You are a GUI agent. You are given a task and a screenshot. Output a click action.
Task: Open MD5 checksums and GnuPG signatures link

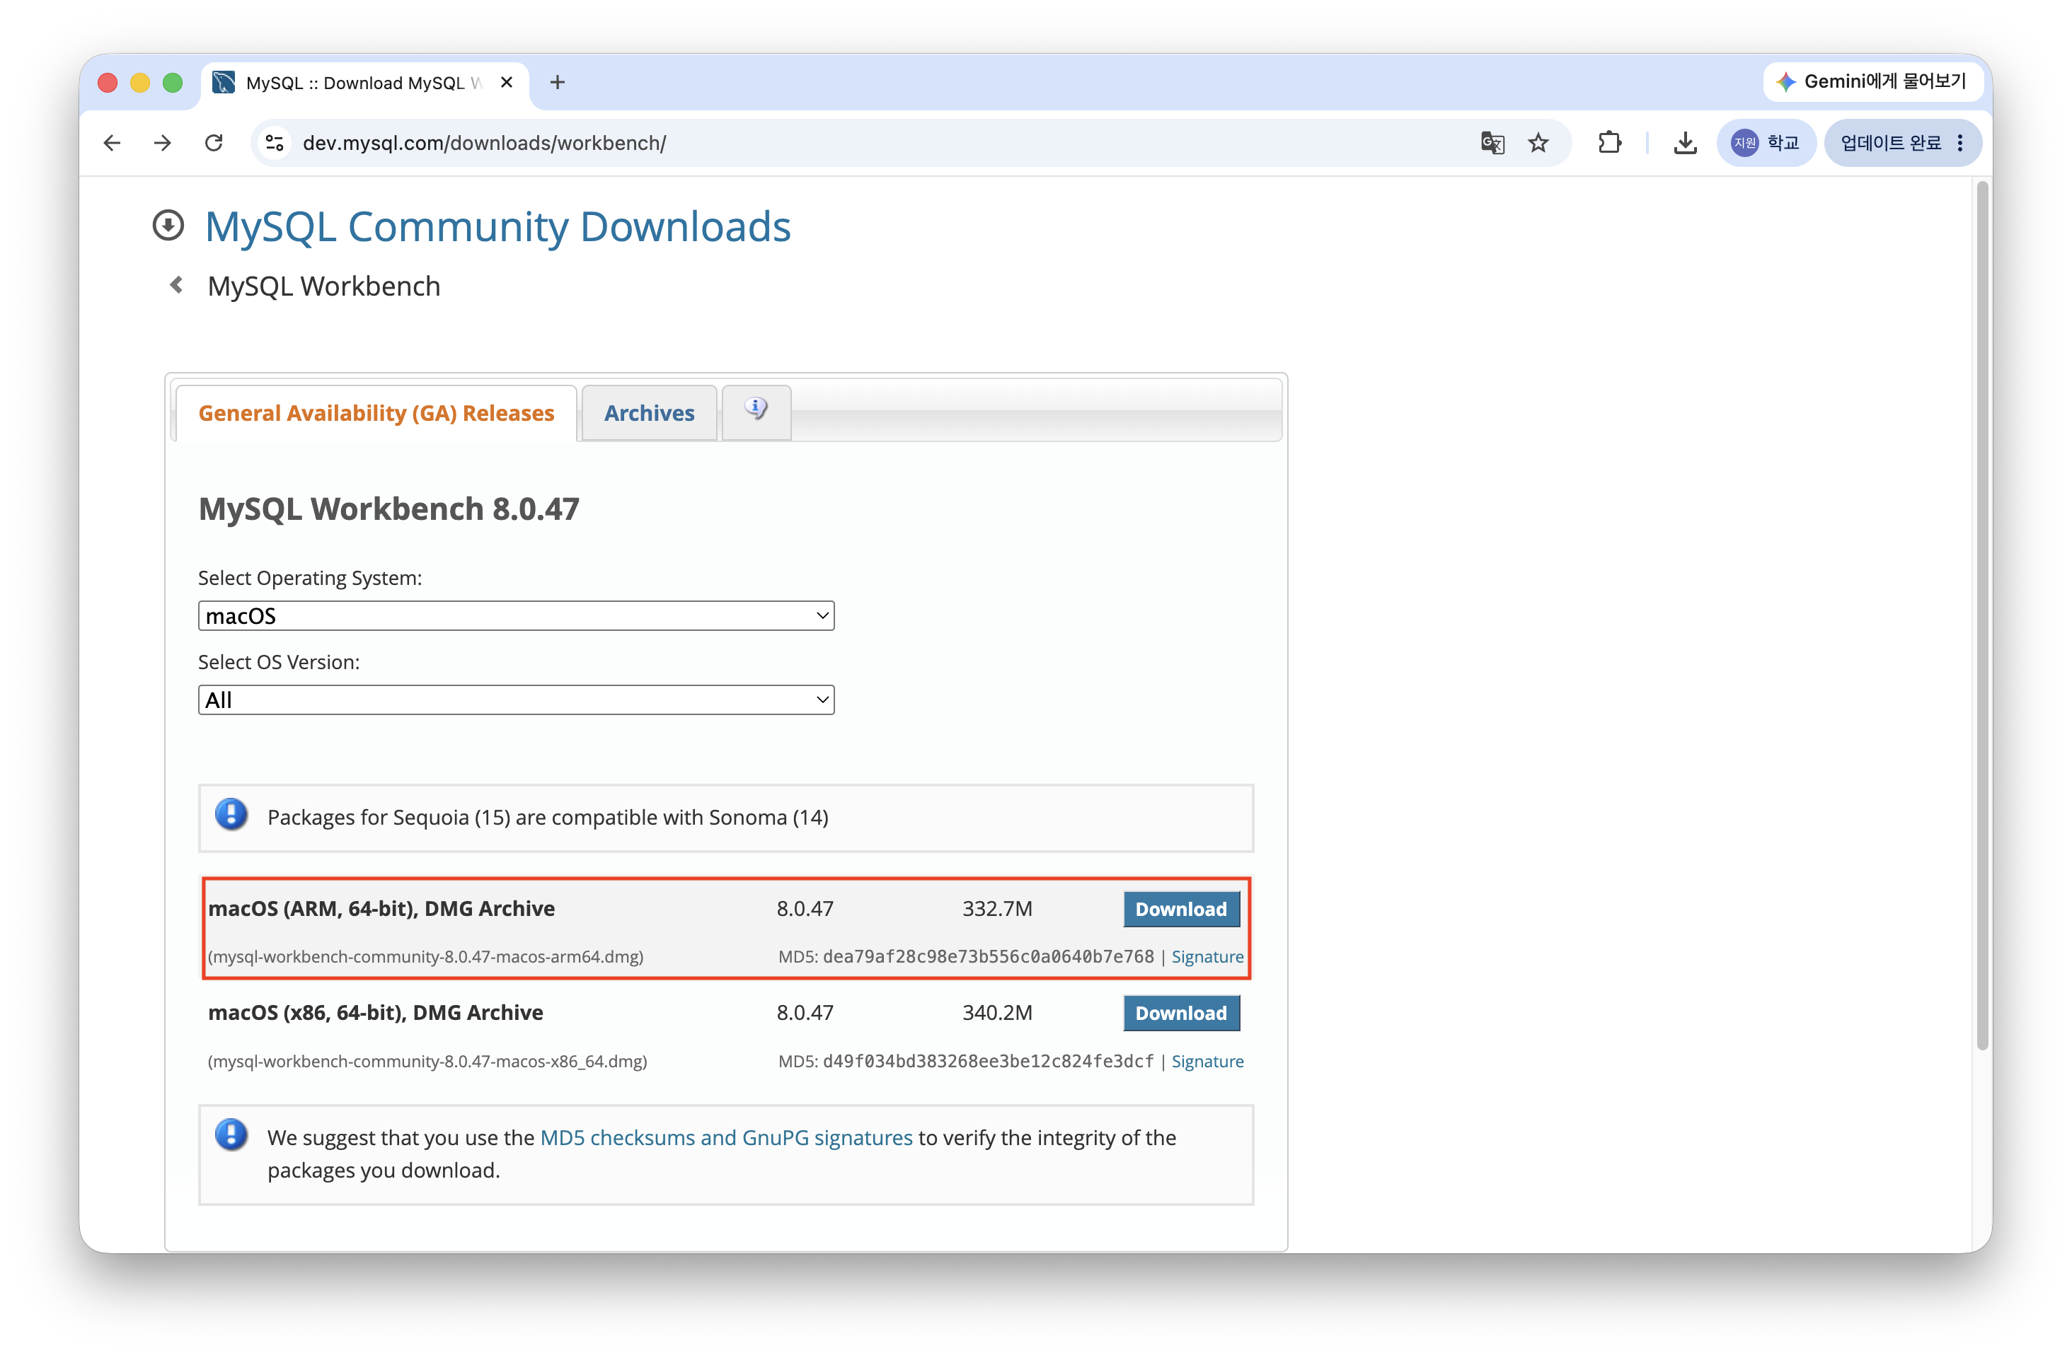[x=727, y=1138]
